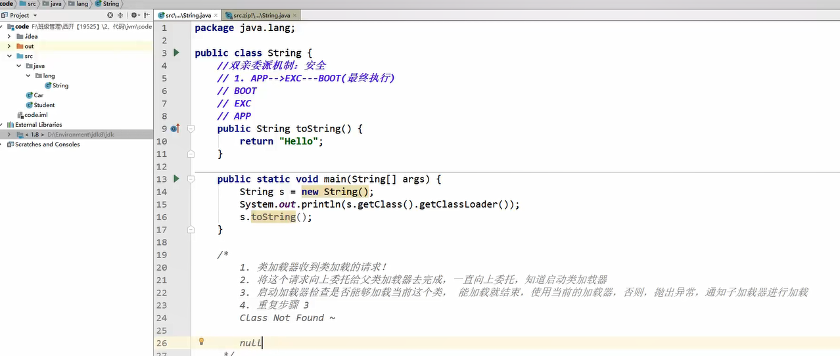The height and width of the screenshot is (356, 840).
Task: Click the collapse-all icon in Project panel header
Action: pyautogui.click(x=120, y=15)
